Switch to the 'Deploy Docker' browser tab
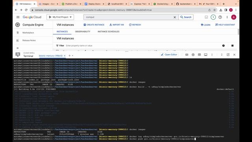The height and width of the screenshot is (142, 252). pos(94,4)
